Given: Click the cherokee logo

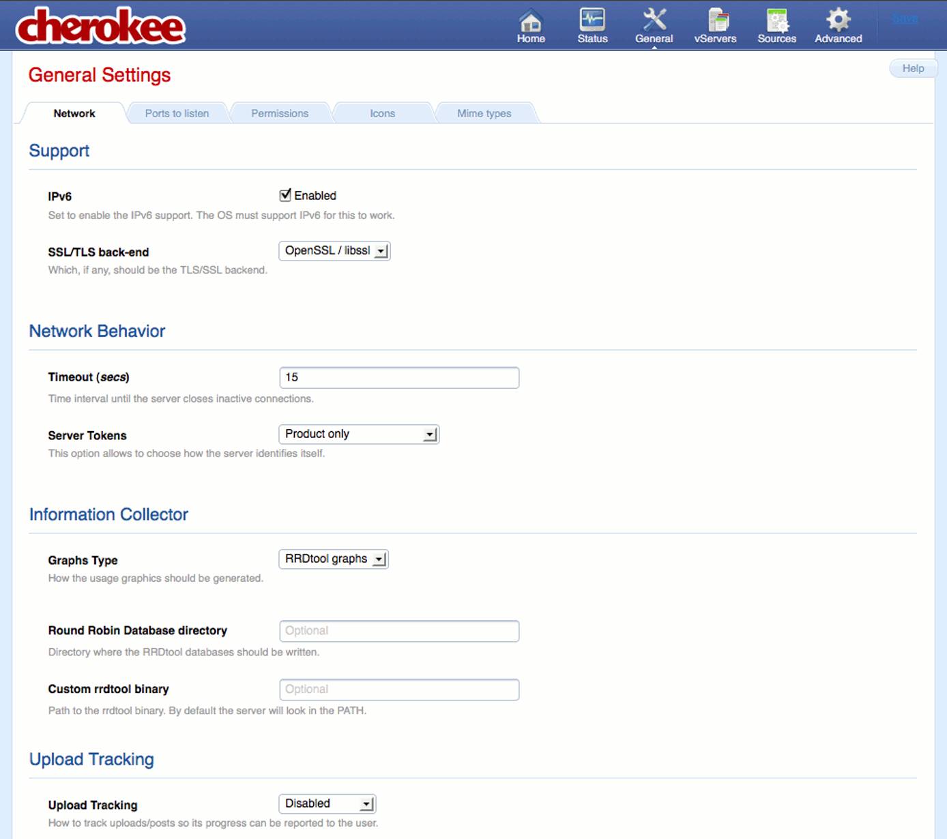Looking at the screenshot, I should [100, 26].
